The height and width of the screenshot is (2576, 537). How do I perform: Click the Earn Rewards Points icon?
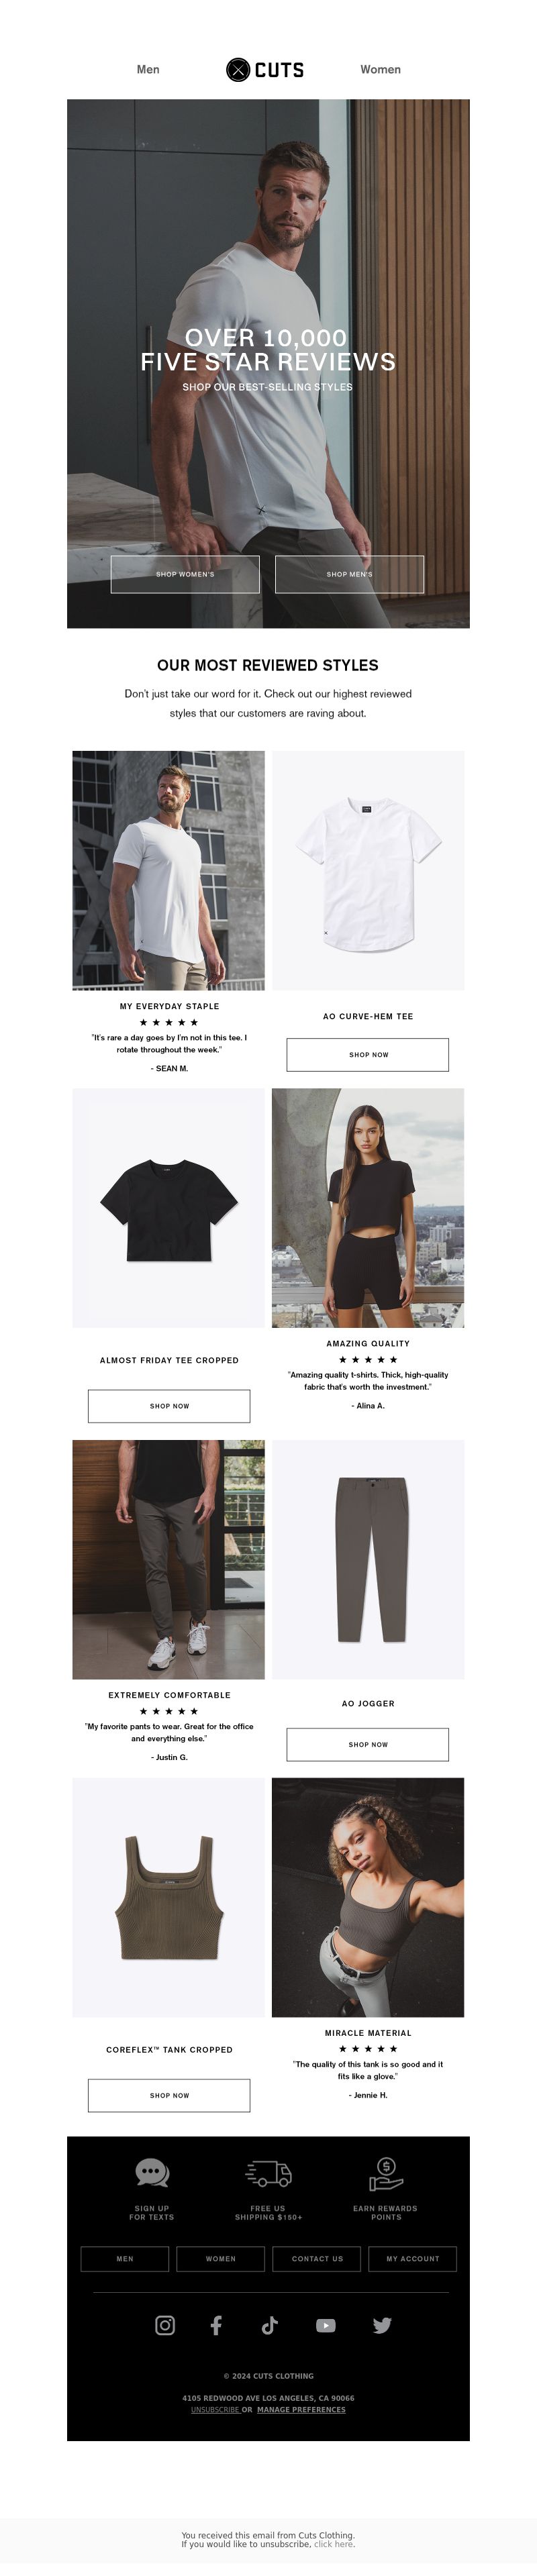pos(386,2172)
